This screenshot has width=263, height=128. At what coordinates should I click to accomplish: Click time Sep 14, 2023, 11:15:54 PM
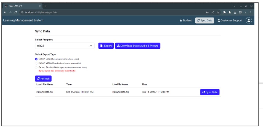[80, 92]
